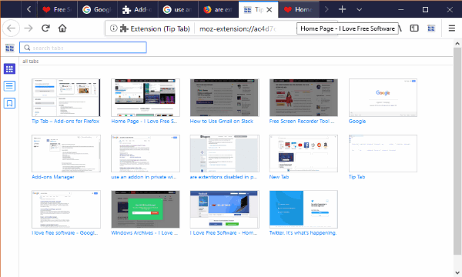462x277 pixels.
Task: Open the Twitter page thumbnail
Action: [303, 209]
